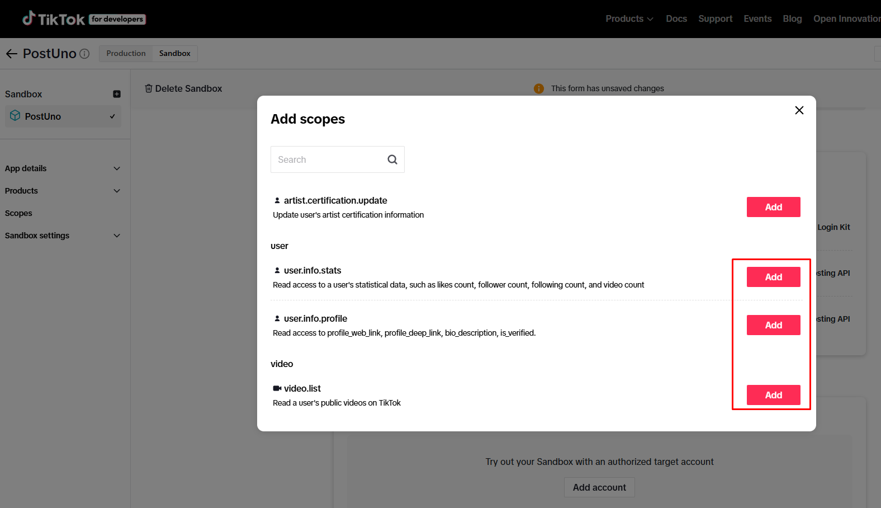The height and width of the screenshot is (508, 881).
Task: Open Scopes in the left sidebar
Action: (18, 213)
